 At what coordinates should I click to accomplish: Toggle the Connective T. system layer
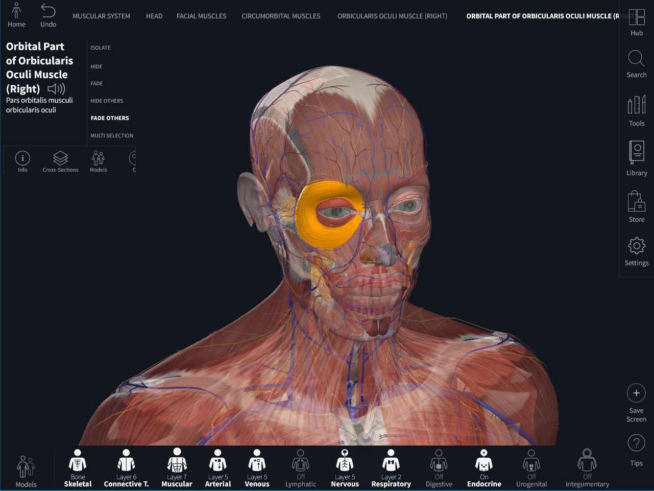(126, 468)
